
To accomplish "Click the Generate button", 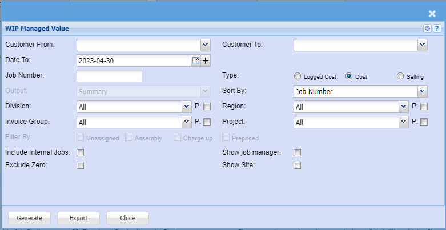I will (29, 218).
